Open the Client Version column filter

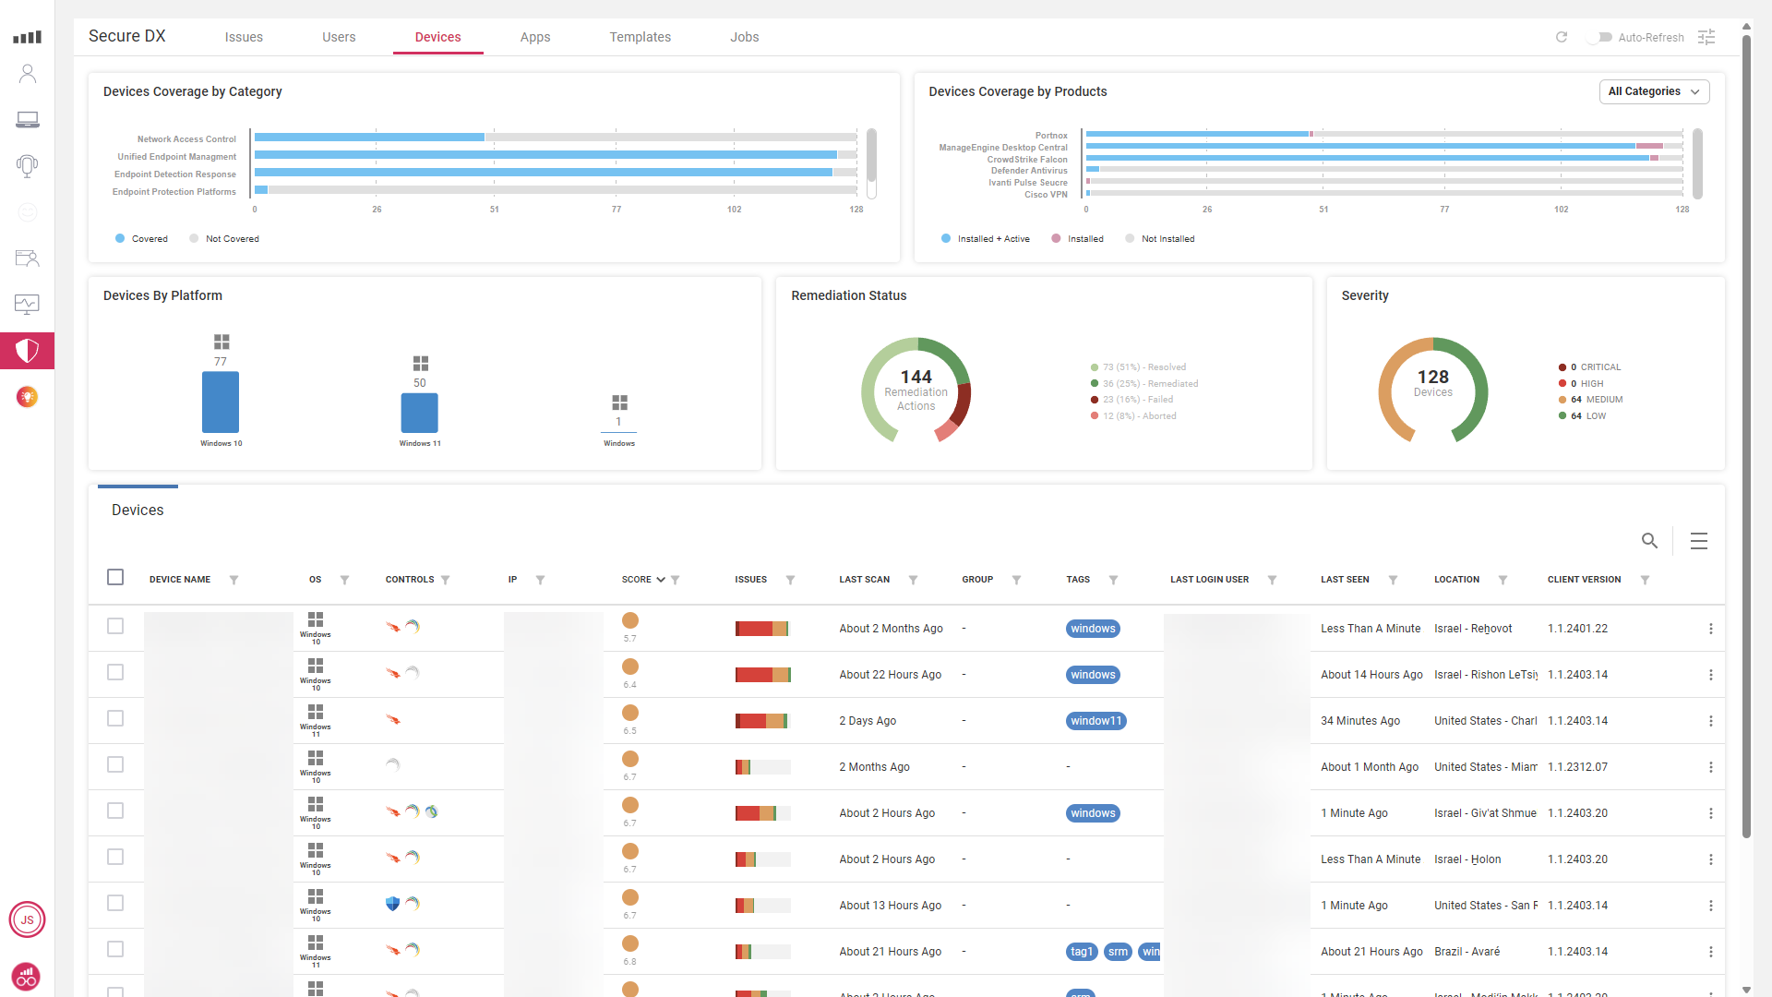(x=1645, y=580)
